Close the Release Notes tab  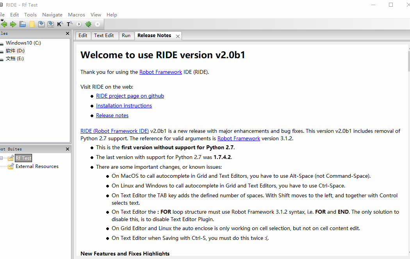tap(178, 36)
